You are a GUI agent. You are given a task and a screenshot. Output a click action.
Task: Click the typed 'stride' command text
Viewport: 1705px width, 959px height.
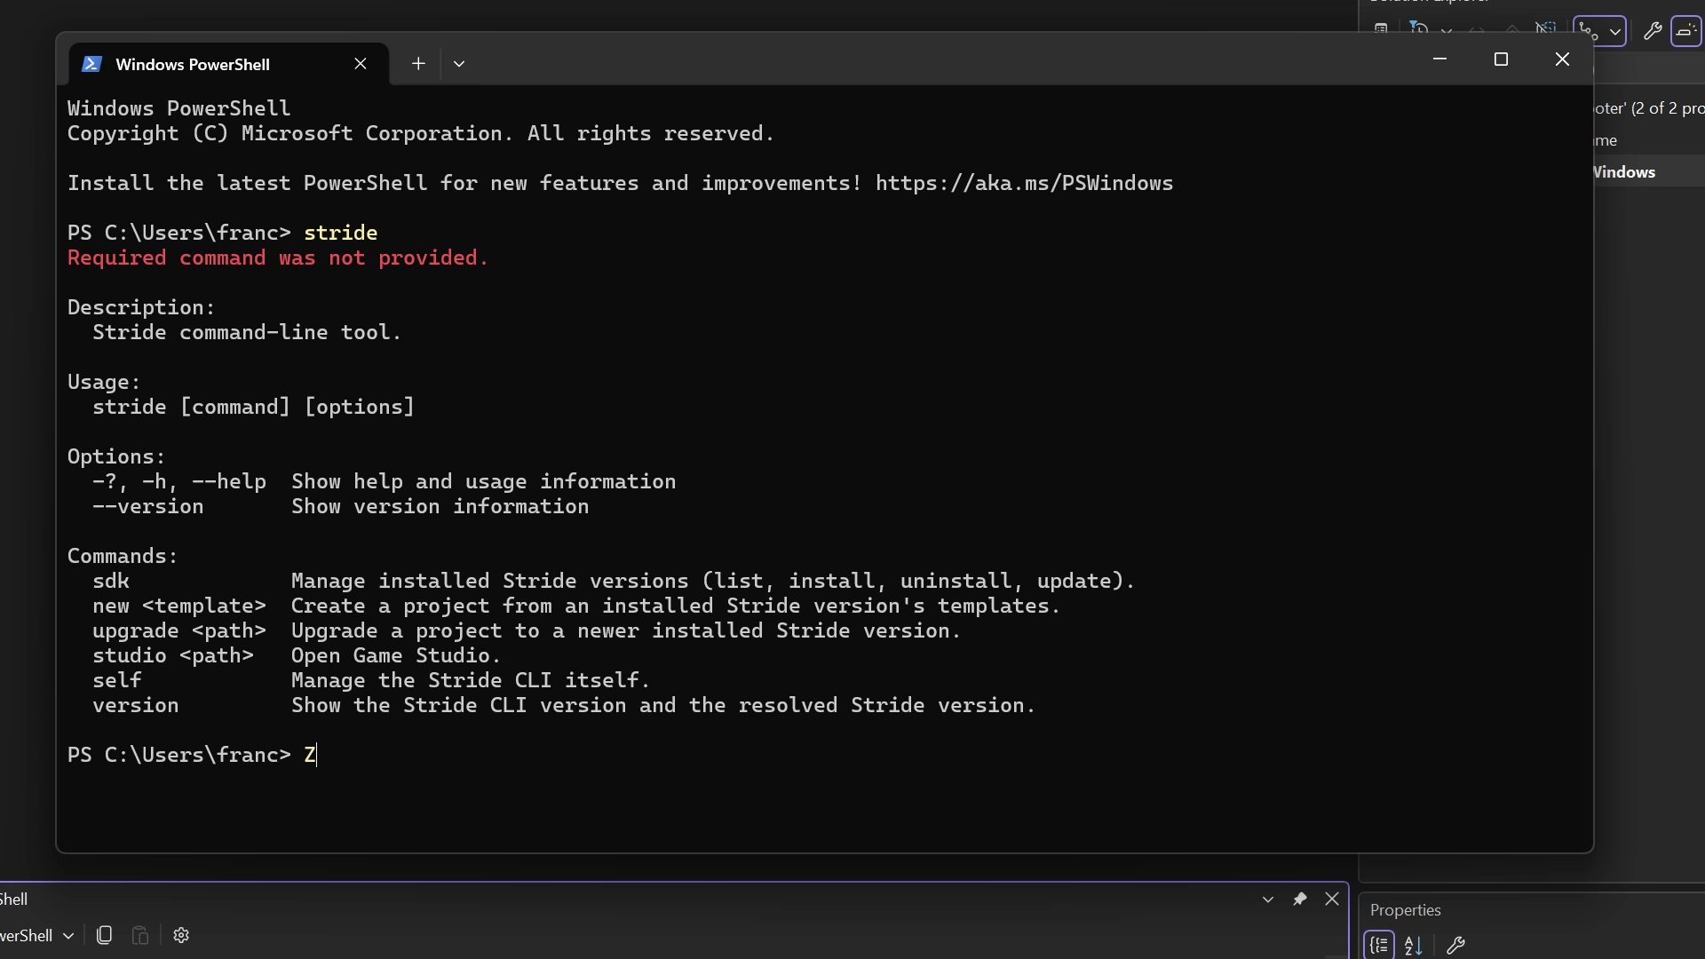coord(341,233)
